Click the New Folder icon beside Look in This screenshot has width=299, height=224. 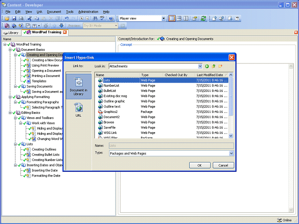coord(220,66)
